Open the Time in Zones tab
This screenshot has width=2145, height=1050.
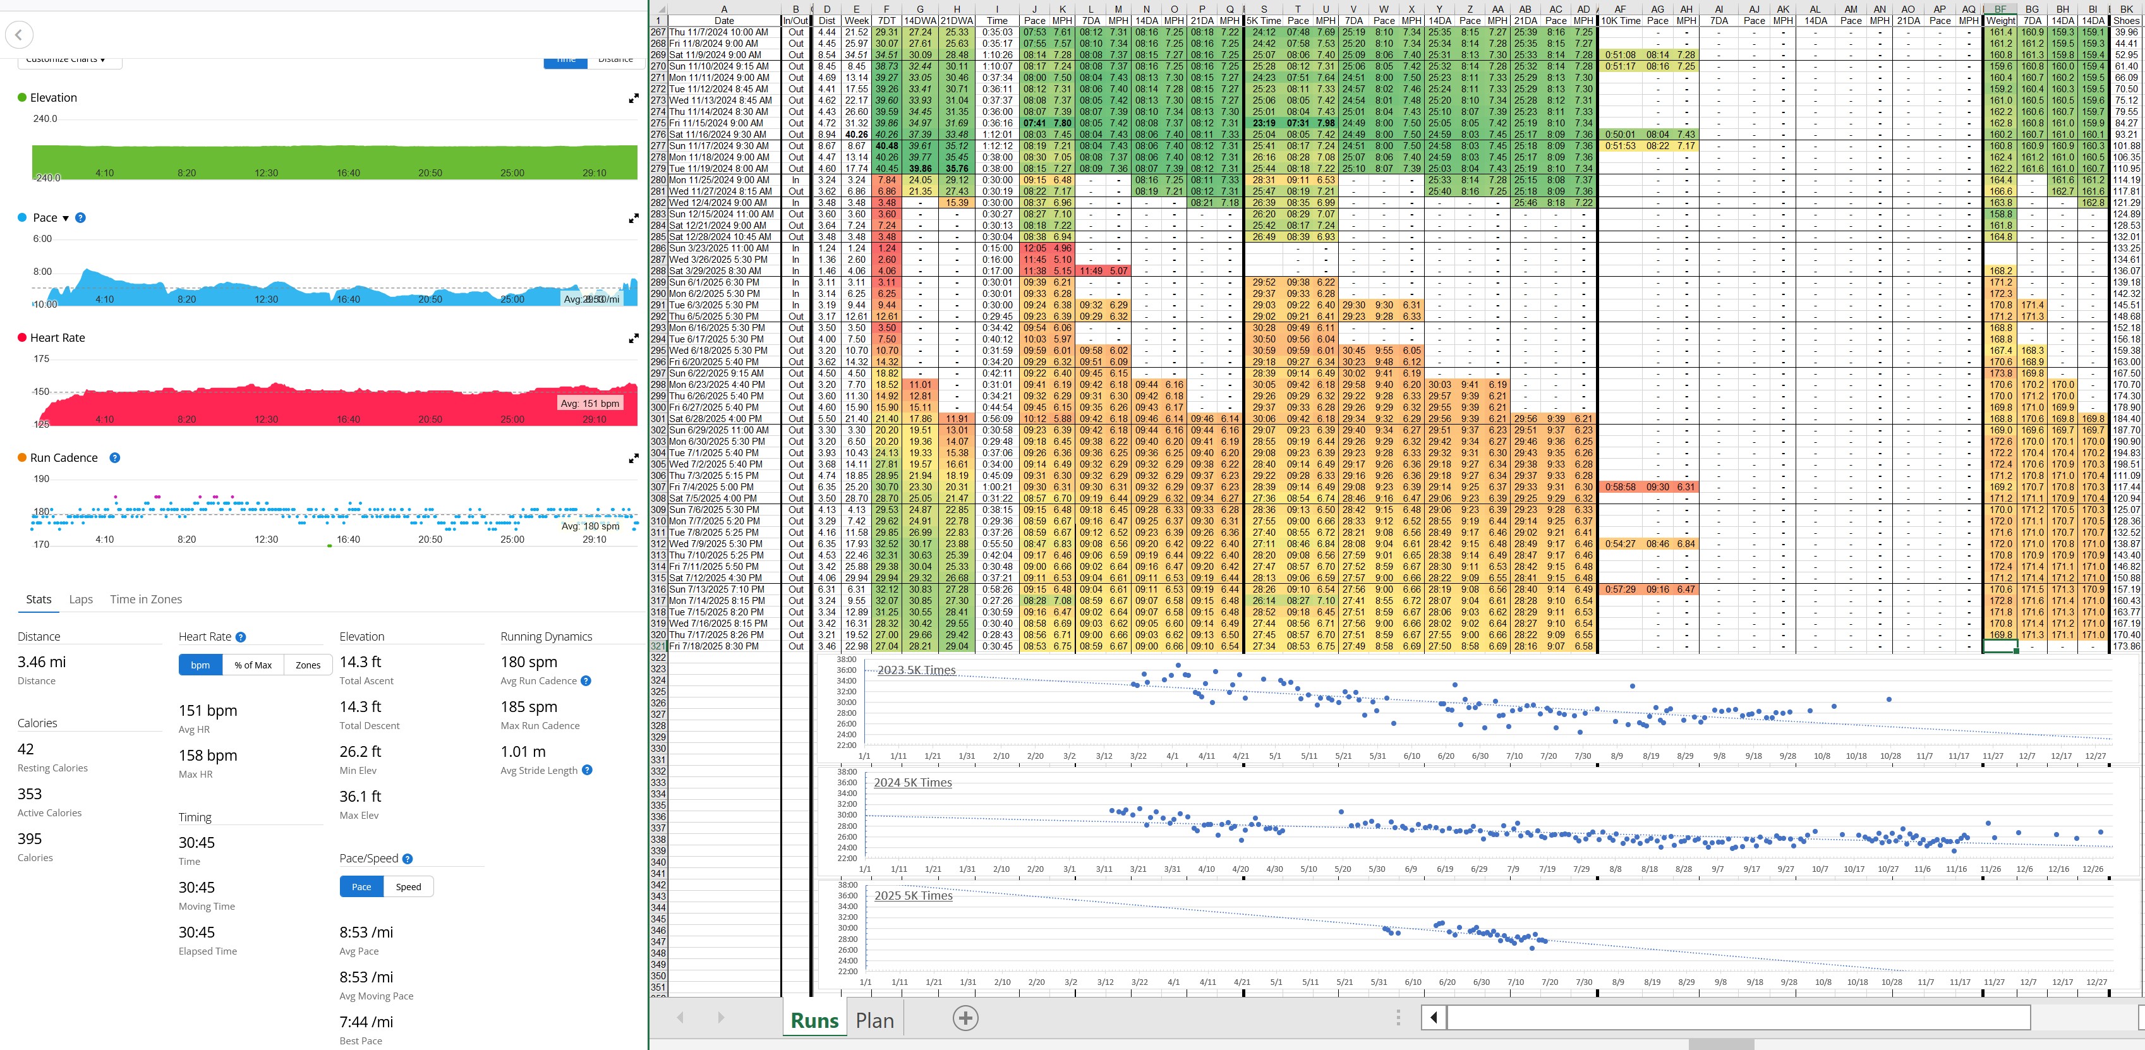click(146, 600)
